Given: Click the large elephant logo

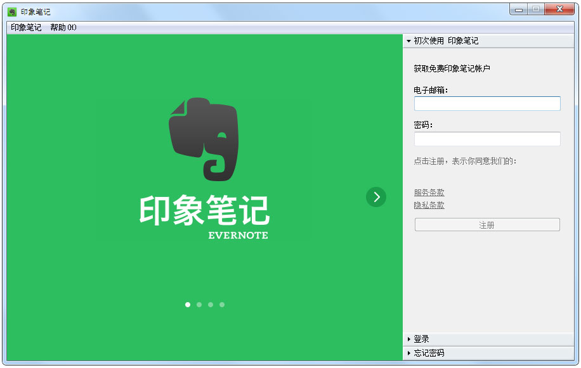Looking at the screenshot, I should pyautogui.click(x=203, y=139).
